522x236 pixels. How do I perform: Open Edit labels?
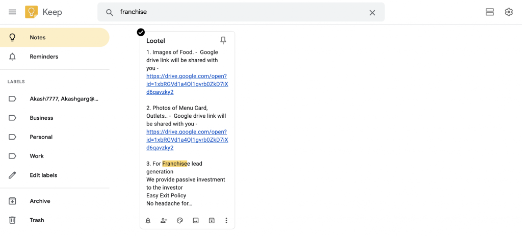pyautogui.click(x=55, y=175)
